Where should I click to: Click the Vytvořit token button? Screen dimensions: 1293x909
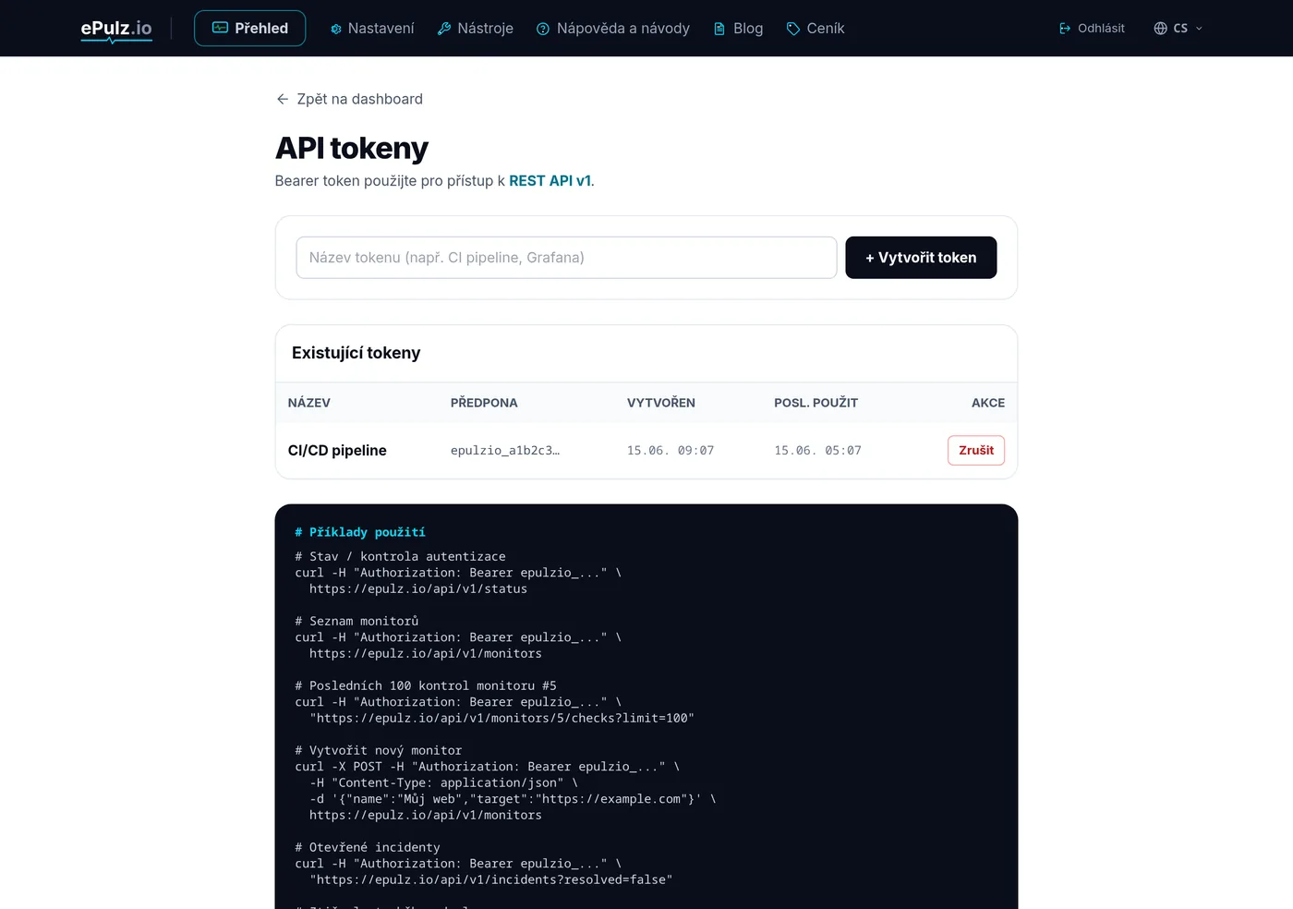coord(921,258)
